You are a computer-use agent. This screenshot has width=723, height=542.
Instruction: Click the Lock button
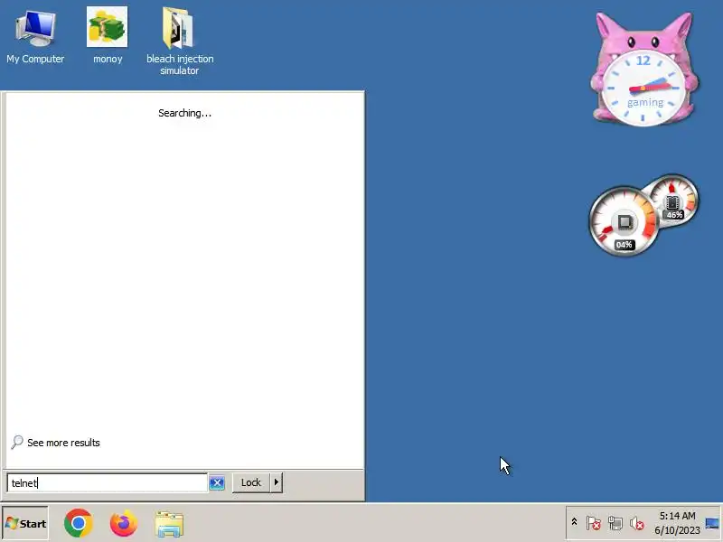click(x=251, y=482)
